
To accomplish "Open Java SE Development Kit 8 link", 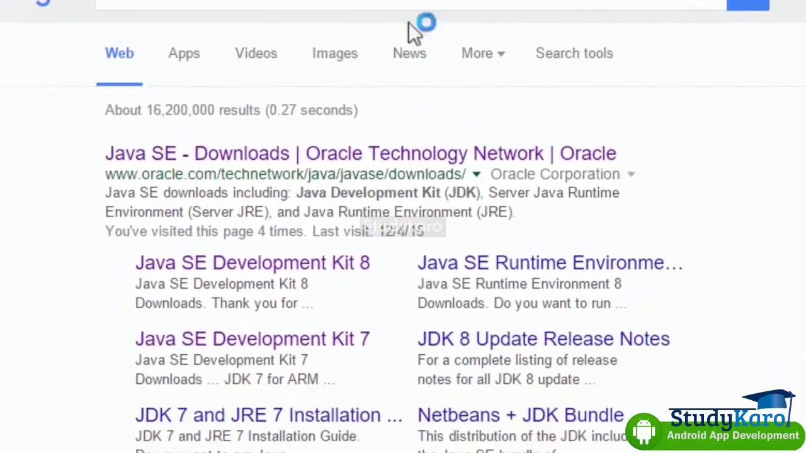I will pos(253,263).
